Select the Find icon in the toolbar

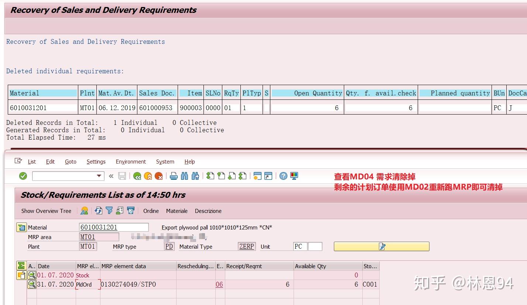coord(185,176)
